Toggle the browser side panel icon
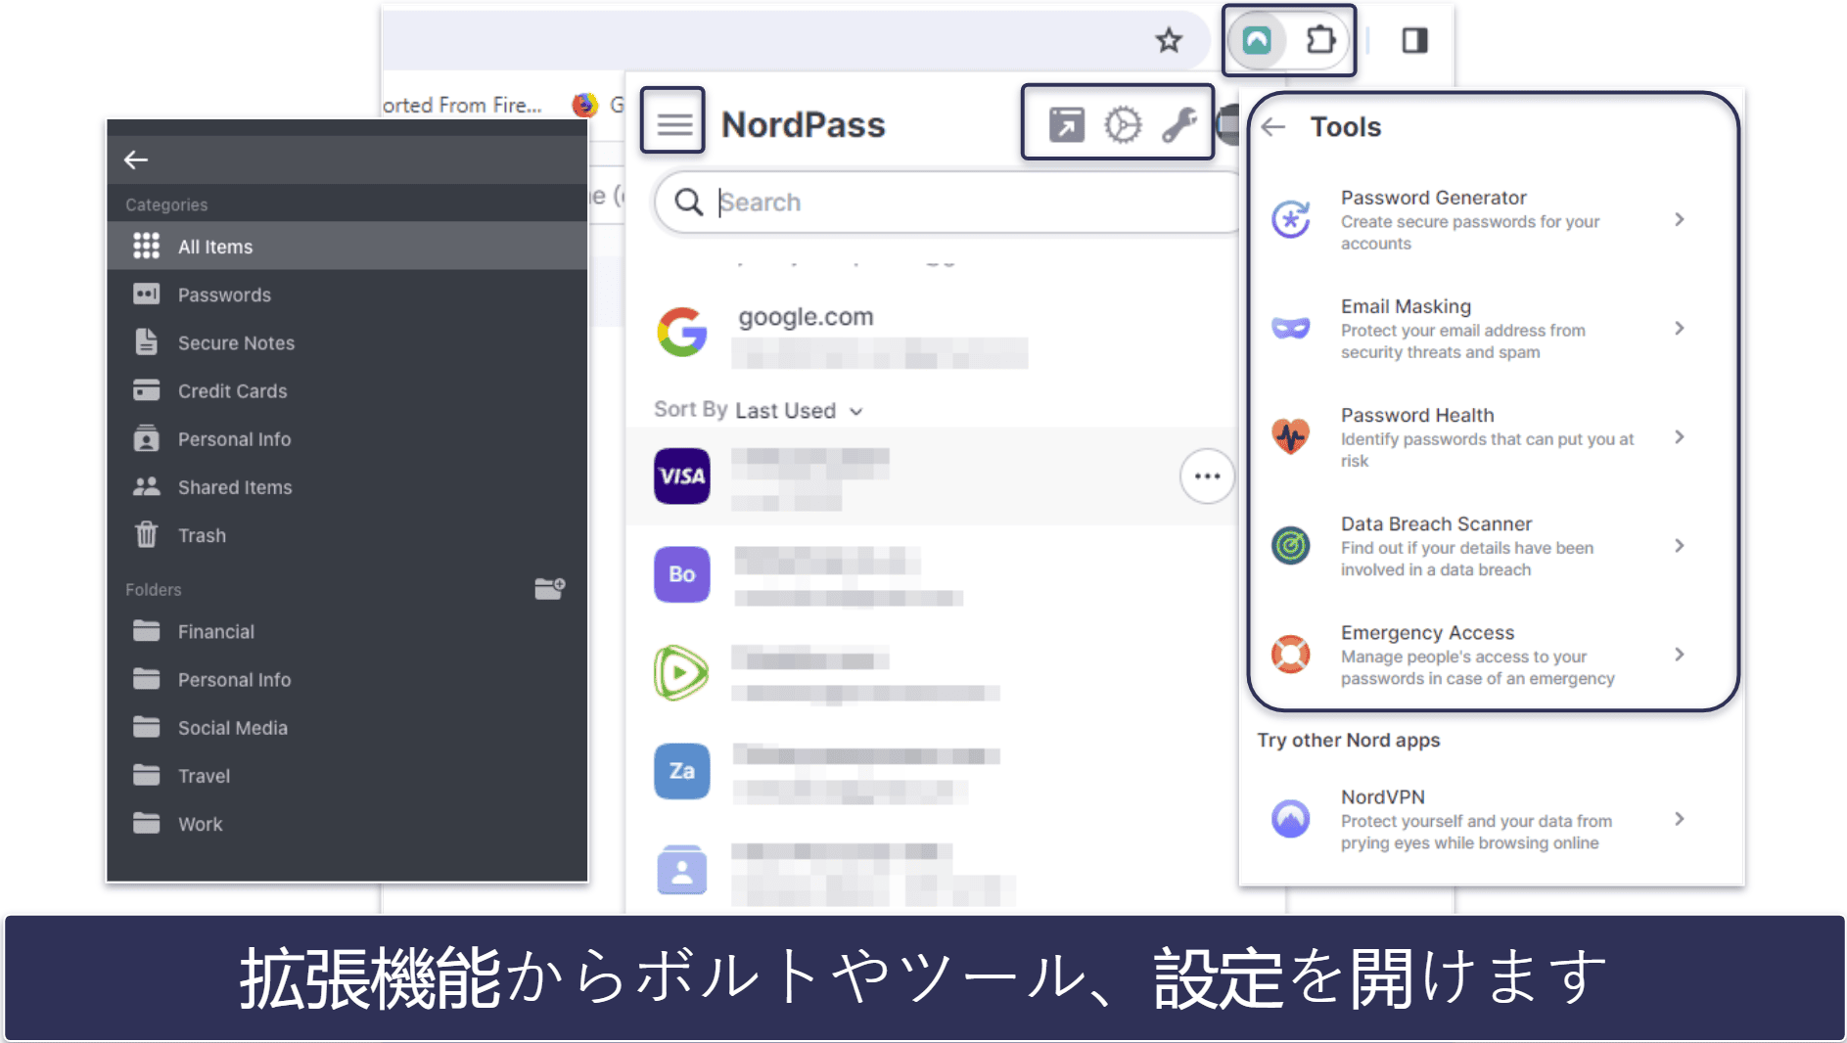 (x=1414, y=40)
